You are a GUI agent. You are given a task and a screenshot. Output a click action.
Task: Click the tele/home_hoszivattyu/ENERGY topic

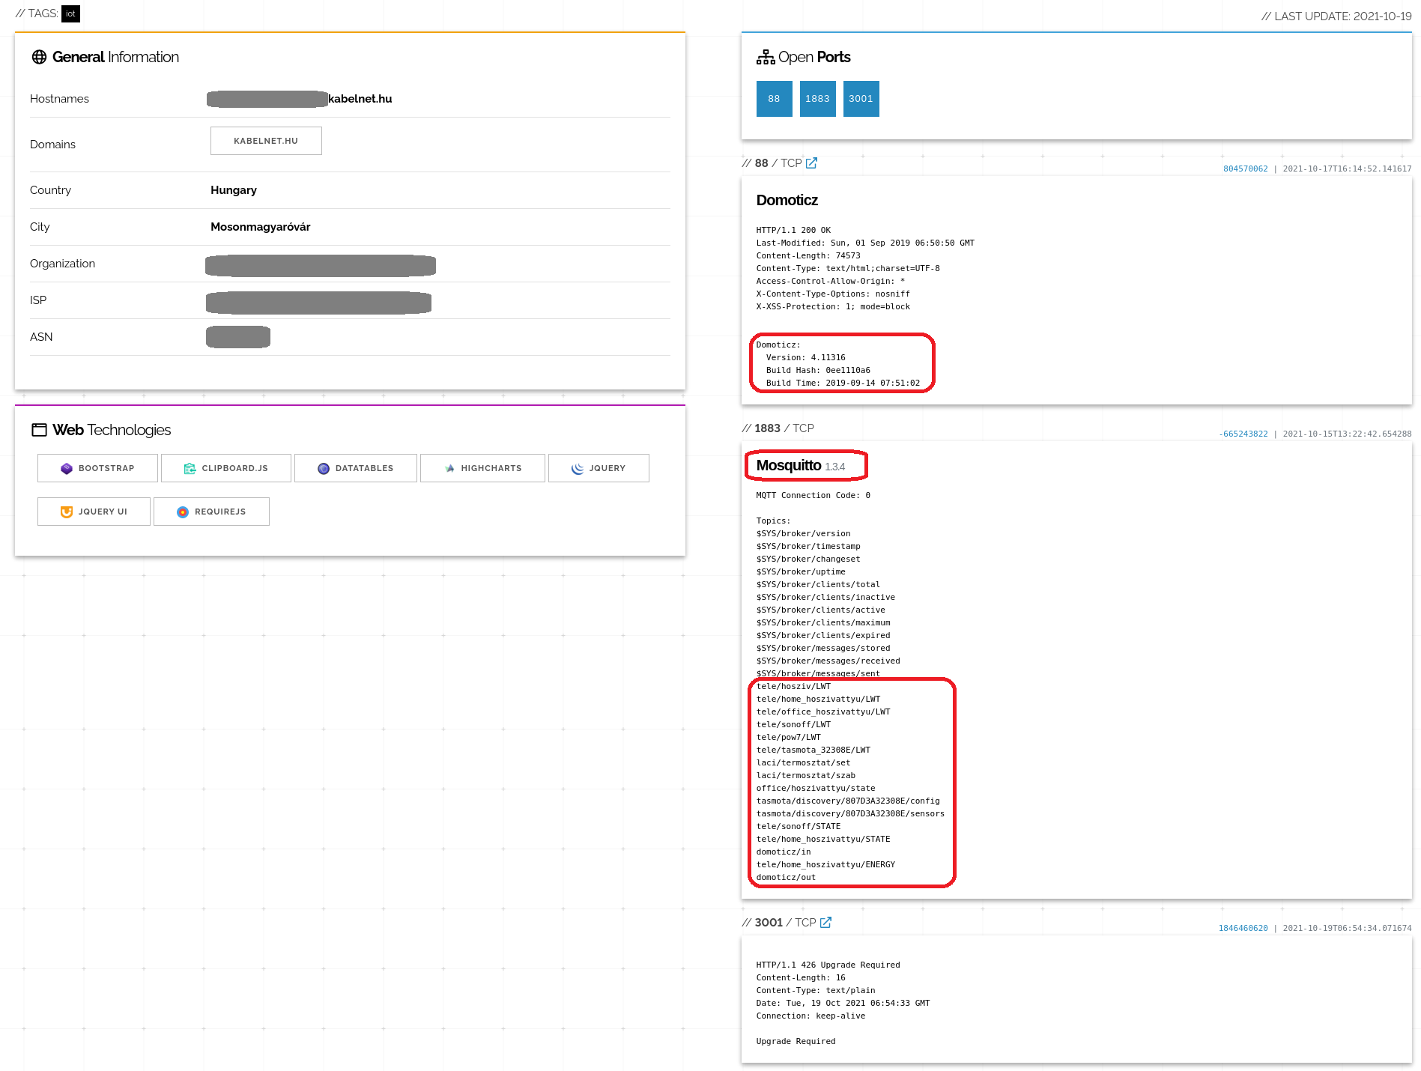pyautogui.click(x=825, y=864)
